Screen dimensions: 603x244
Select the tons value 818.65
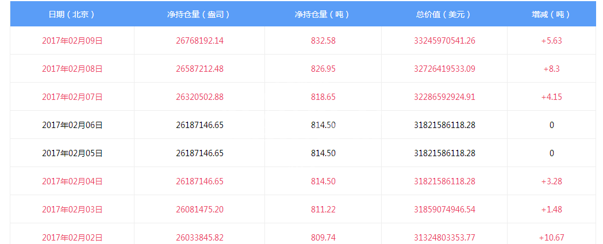(323, 97)
